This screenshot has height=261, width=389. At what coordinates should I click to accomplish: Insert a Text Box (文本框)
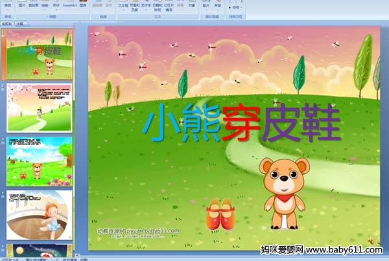coord(123,6)
